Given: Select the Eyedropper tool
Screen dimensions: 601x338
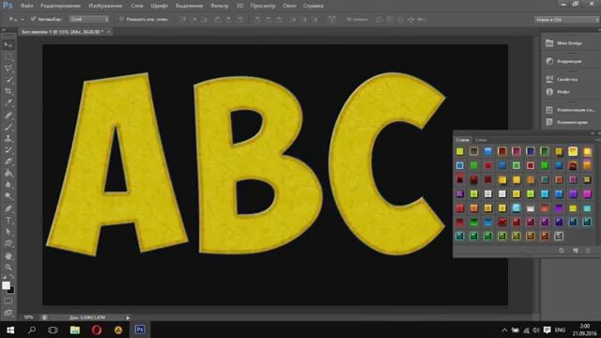Looking at the screenshot, I should click(8, 102).
